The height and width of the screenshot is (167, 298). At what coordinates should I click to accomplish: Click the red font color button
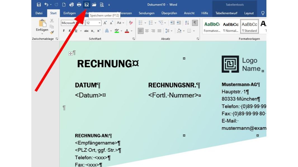click(x=127, y=31)
